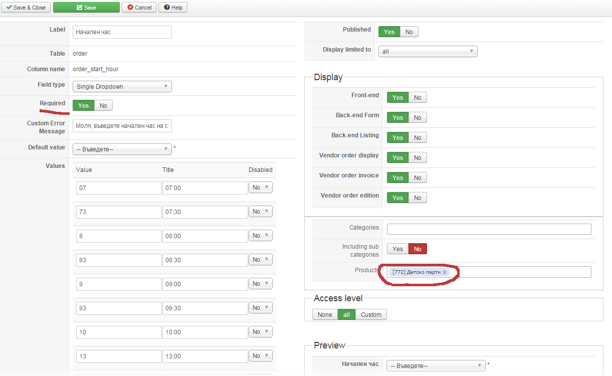Open Help from the toolbar
The height and width of the screenshot is (376, 612).
point(173,8)
